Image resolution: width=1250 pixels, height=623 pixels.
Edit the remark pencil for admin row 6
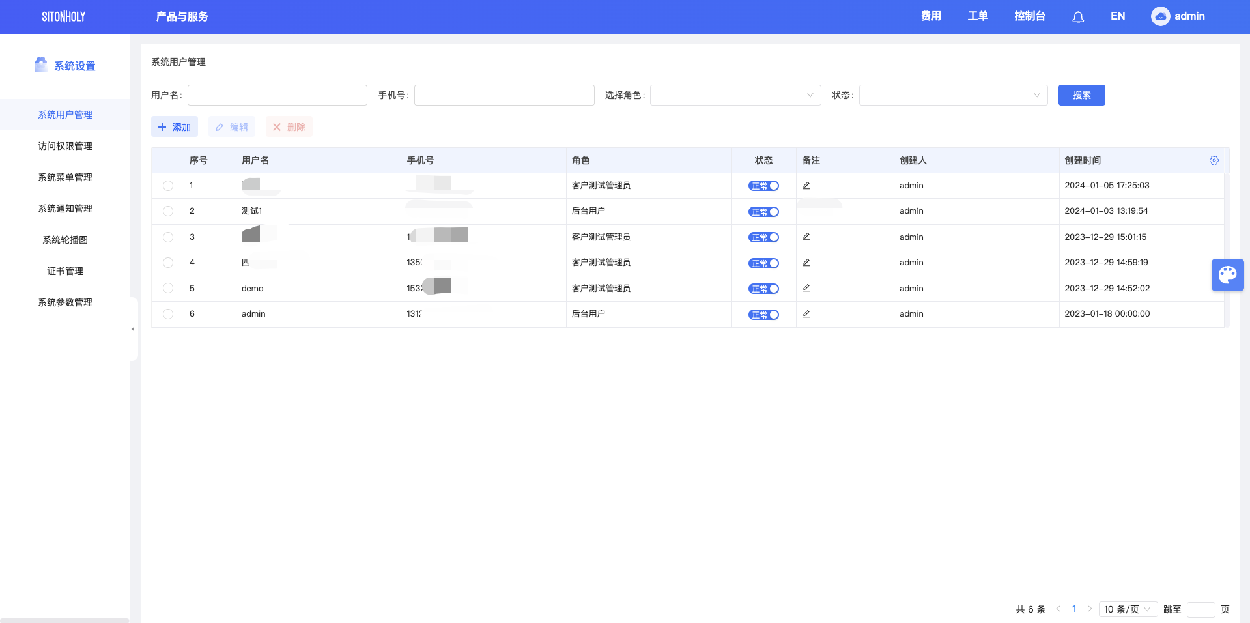[x=806, y=314]
